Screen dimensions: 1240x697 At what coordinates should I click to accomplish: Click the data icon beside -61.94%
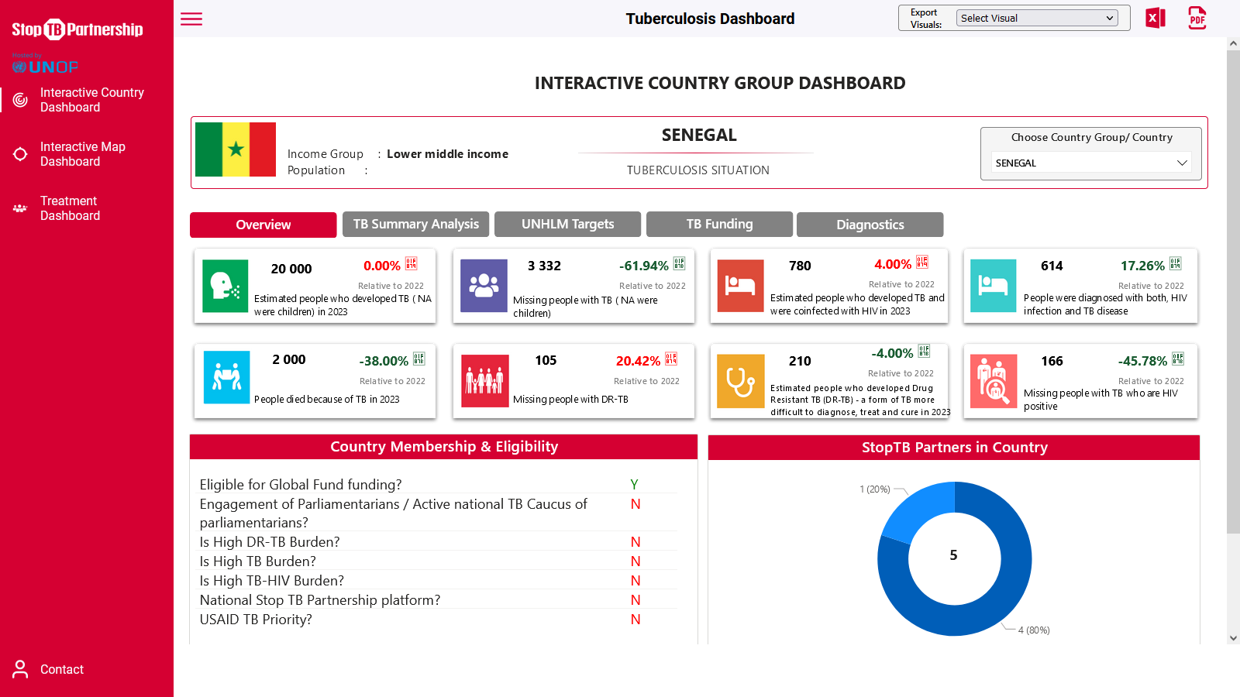pos(679,264)
